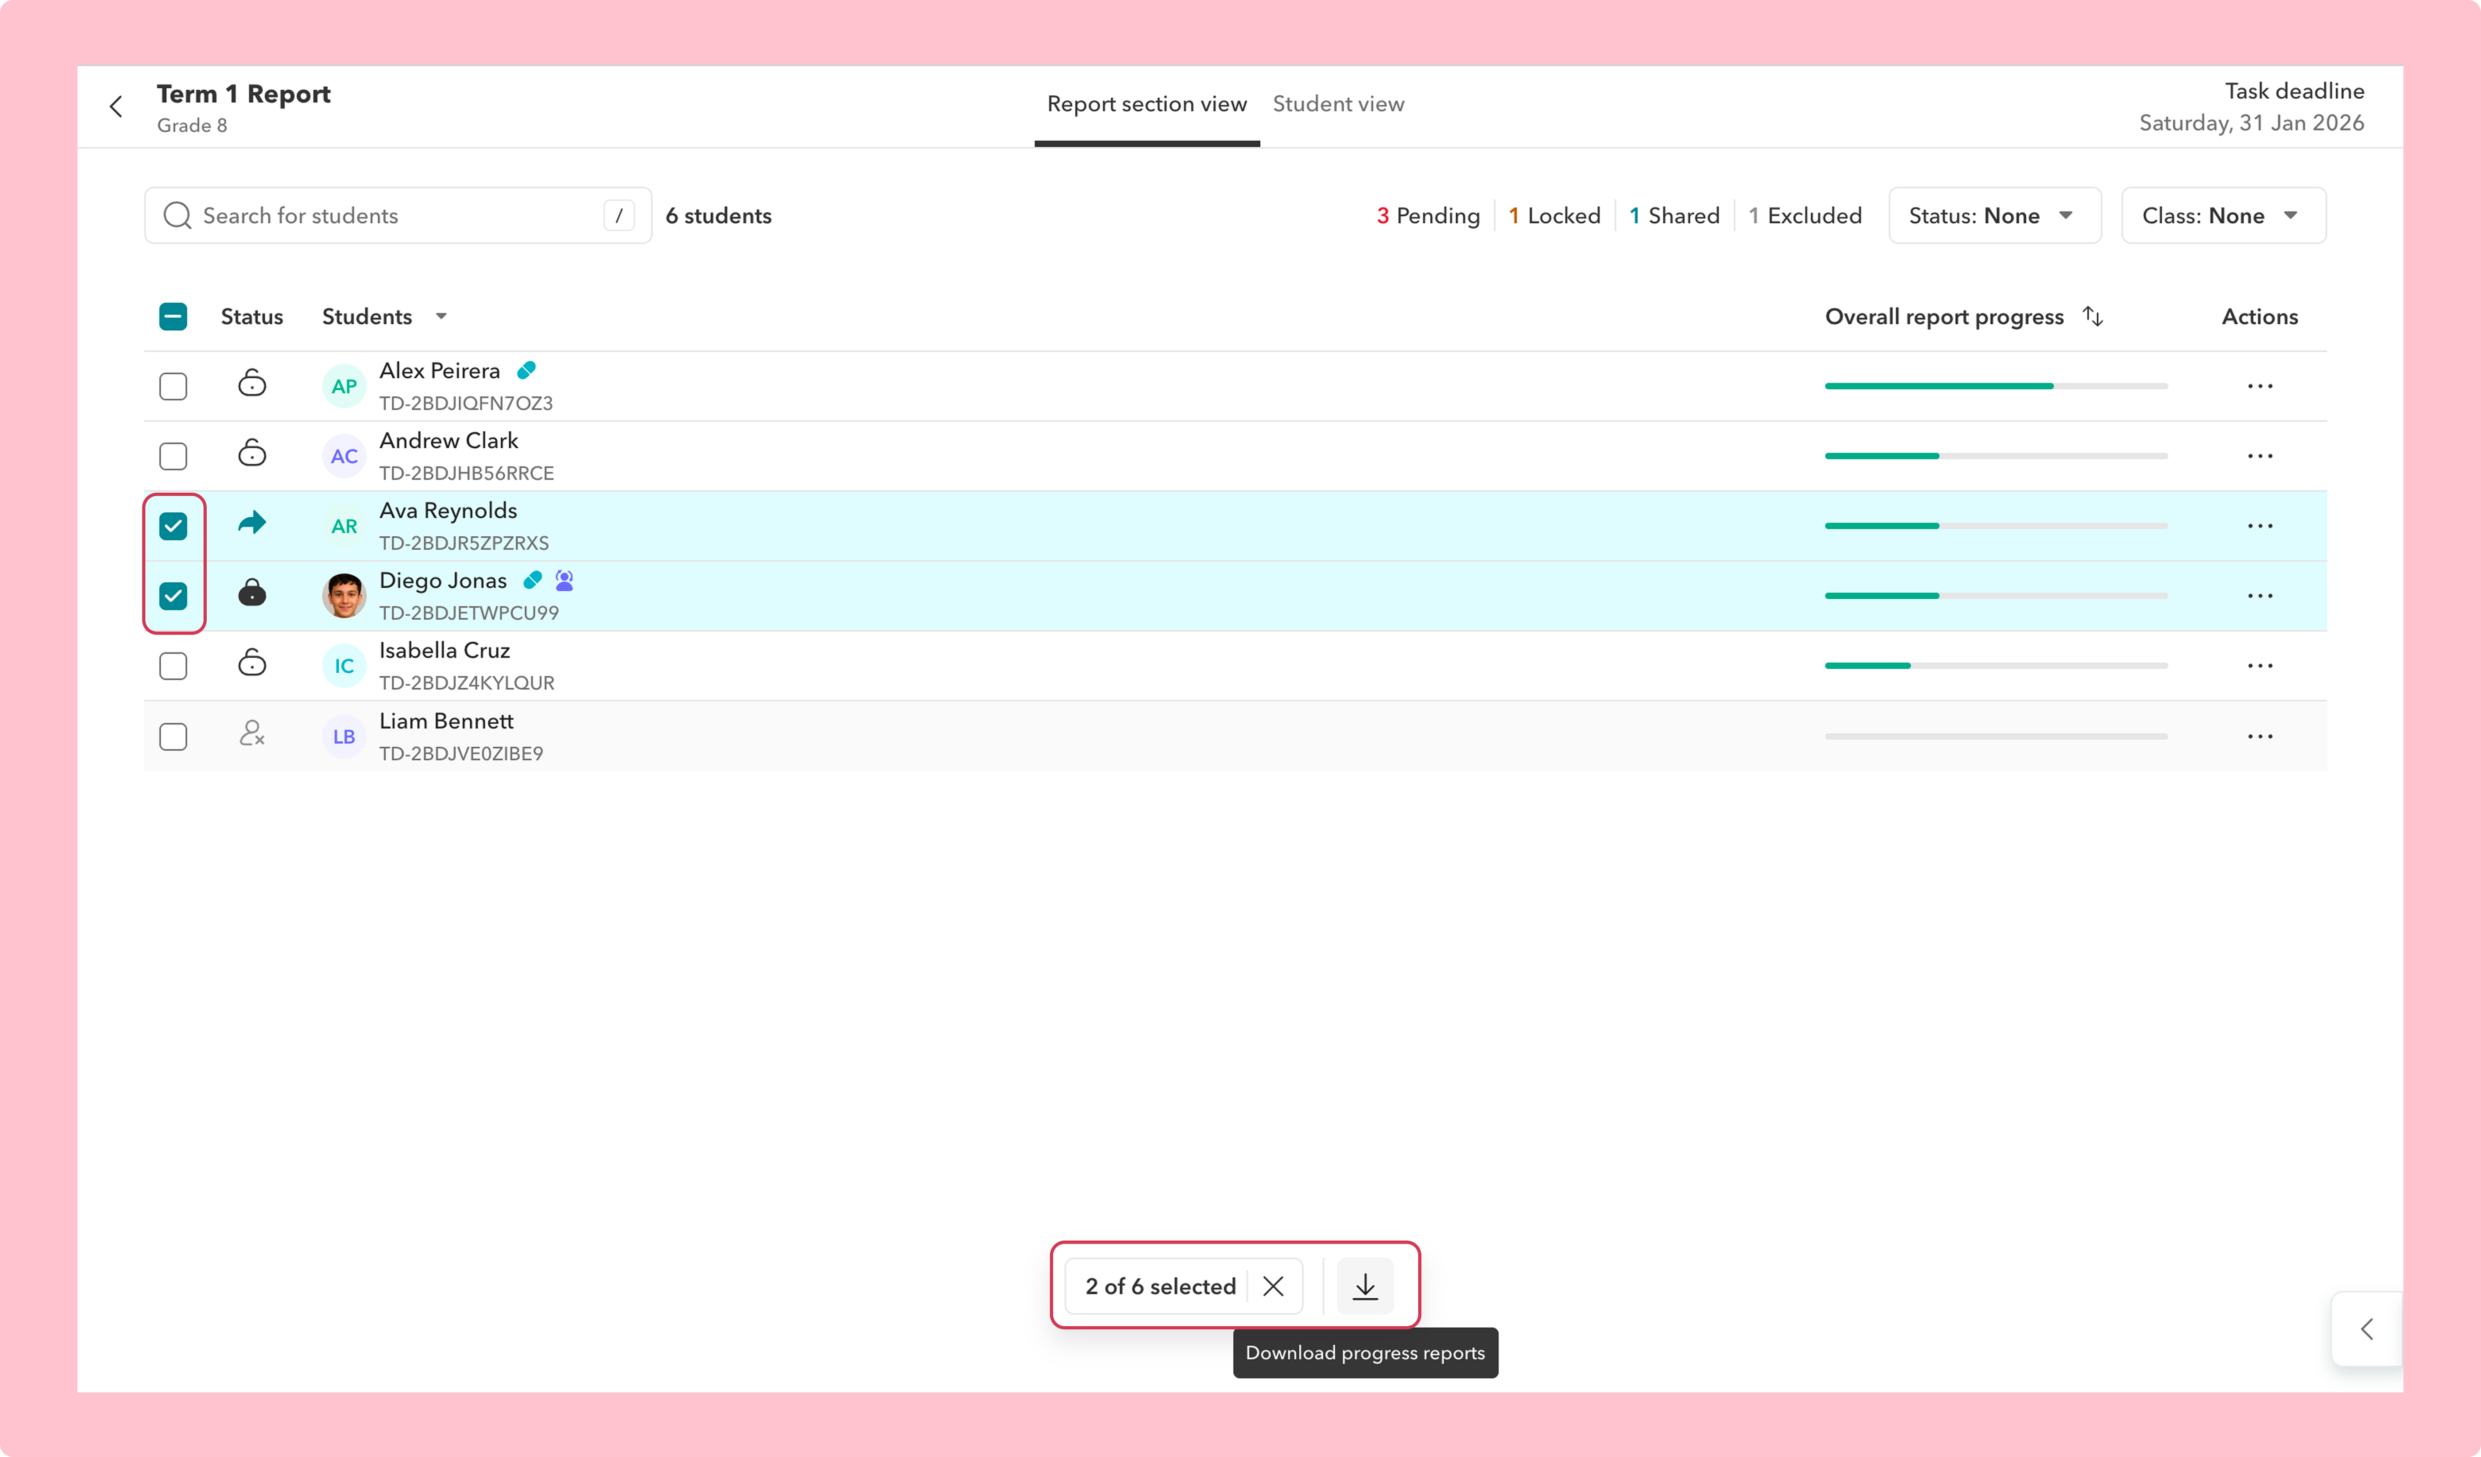Open actions menu for Liam Bennett
This screenshot has width=2481, height=1457.
(x=2261, y=737)
